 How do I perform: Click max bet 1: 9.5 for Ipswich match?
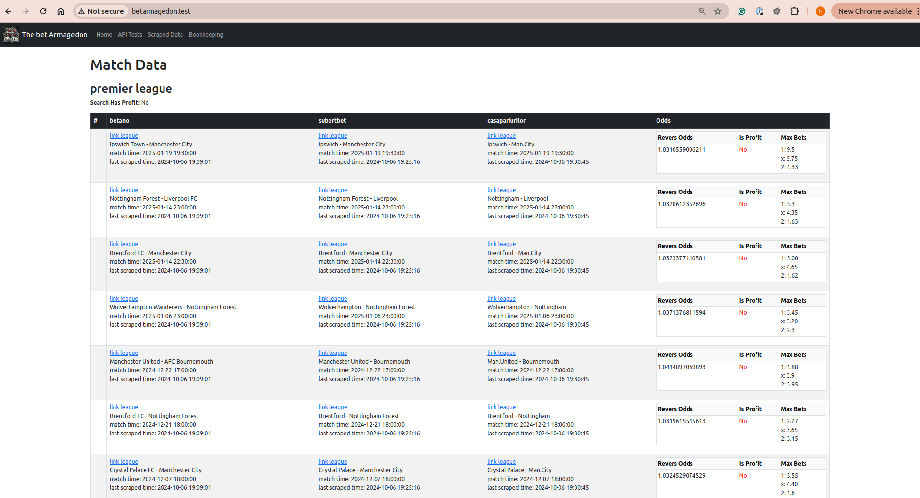788,150
